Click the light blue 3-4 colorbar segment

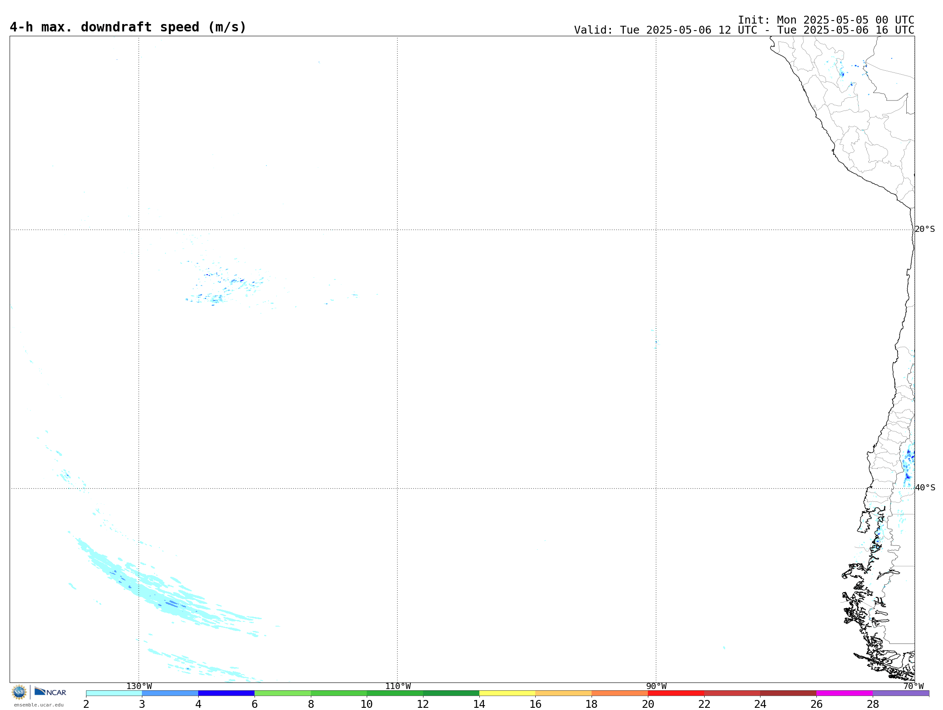(170, 693)
